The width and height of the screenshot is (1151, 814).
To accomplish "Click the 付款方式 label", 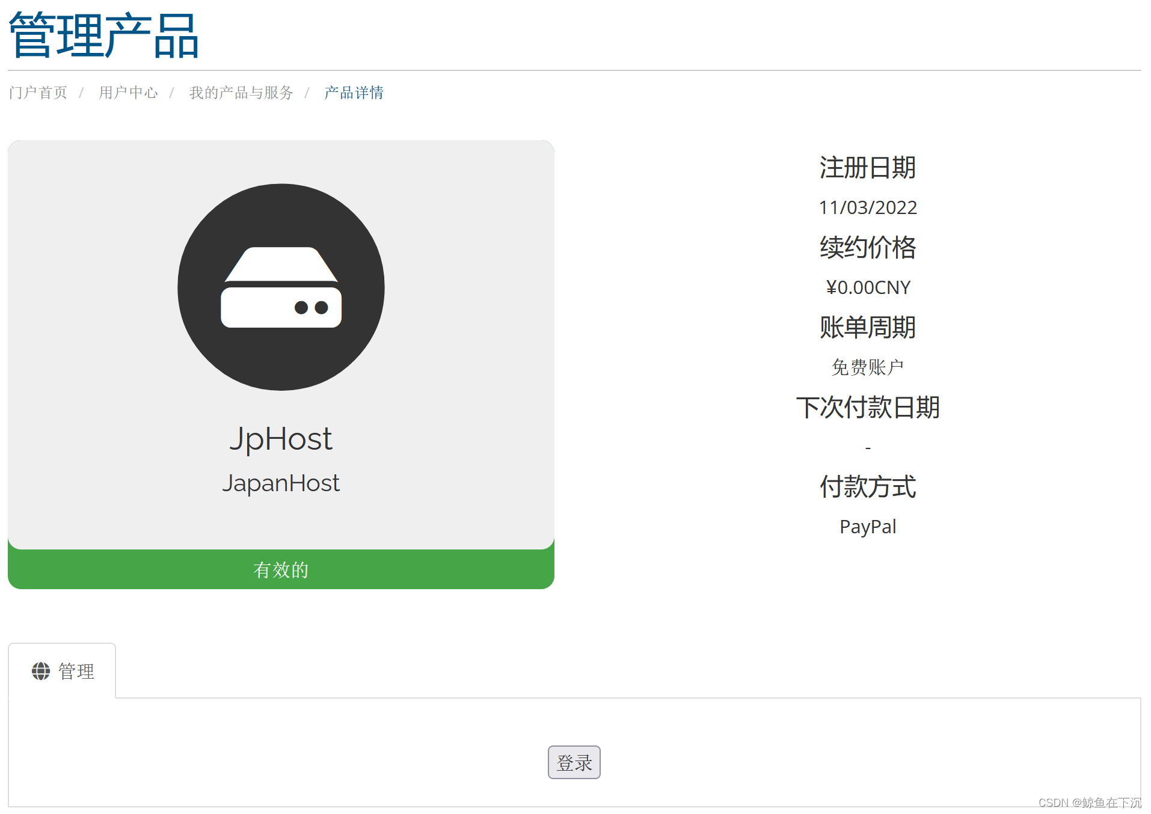I will tap(868, 486).
